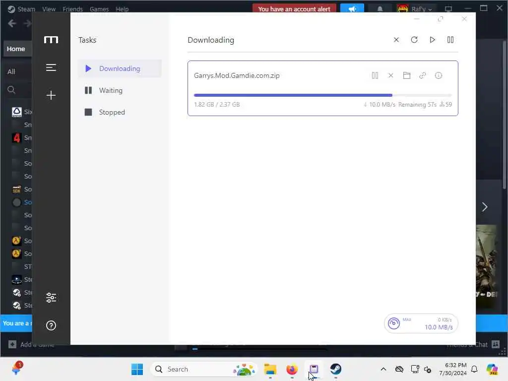
Task: Open Motrix preferences sliders icon
Action: [51, 298]
